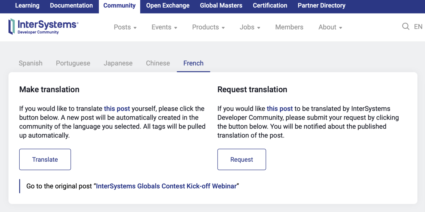Open the Jobs dropdown menu

click(x=250, y=27)
